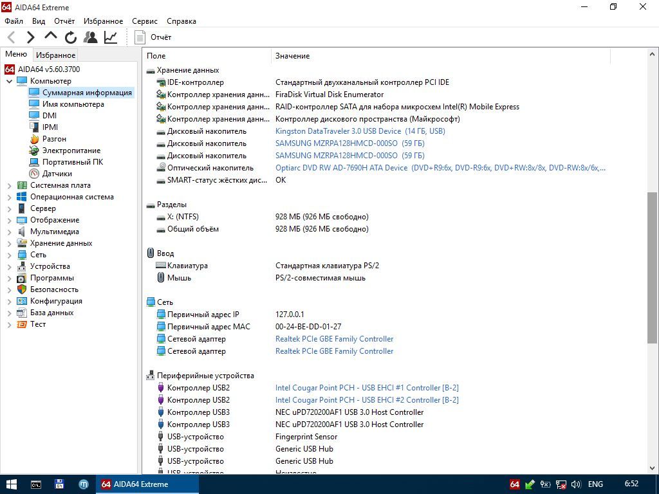The height and width of the screenshot is (494, 659).
Task: Switch to the Меню tab
Action: tap(16, 54)
